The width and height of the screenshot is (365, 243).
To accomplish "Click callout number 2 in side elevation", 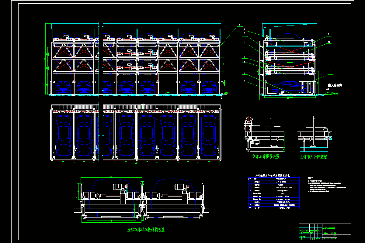I will pyautogui.click(x=244, y=29).
